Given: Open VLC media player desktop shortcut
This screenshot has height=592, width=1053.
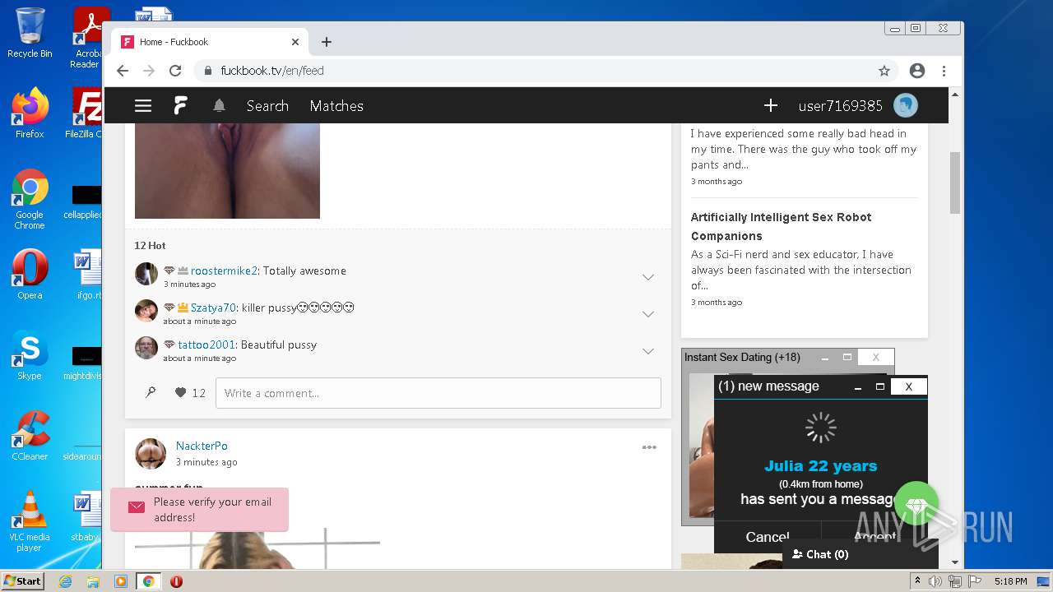Looking at the screenshot, I should (30, 521).
